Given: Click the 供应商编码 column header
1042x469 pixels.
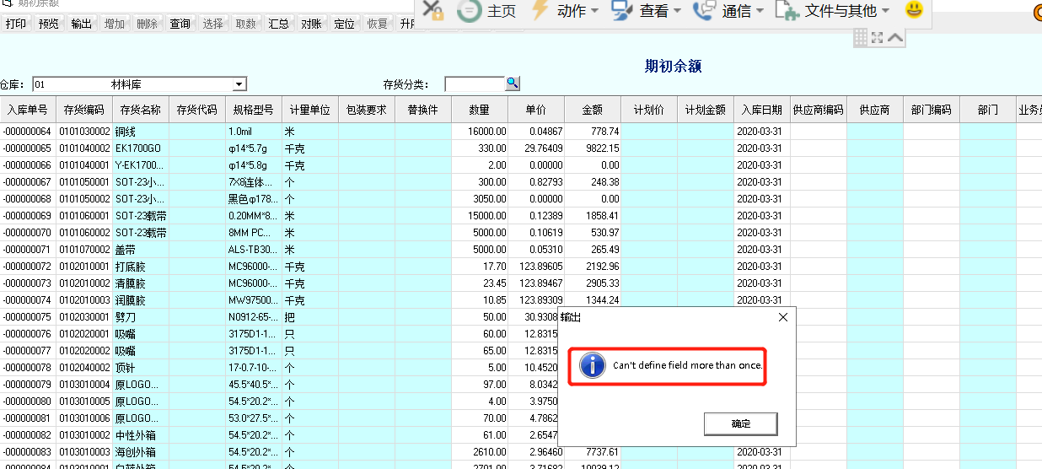Looking at the screenshot, I should point(819,110).
